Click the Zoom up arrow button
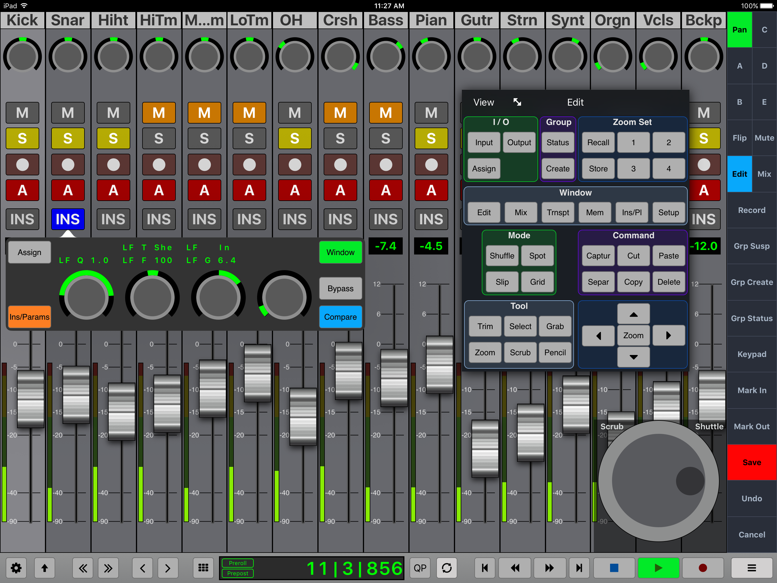 633,314
